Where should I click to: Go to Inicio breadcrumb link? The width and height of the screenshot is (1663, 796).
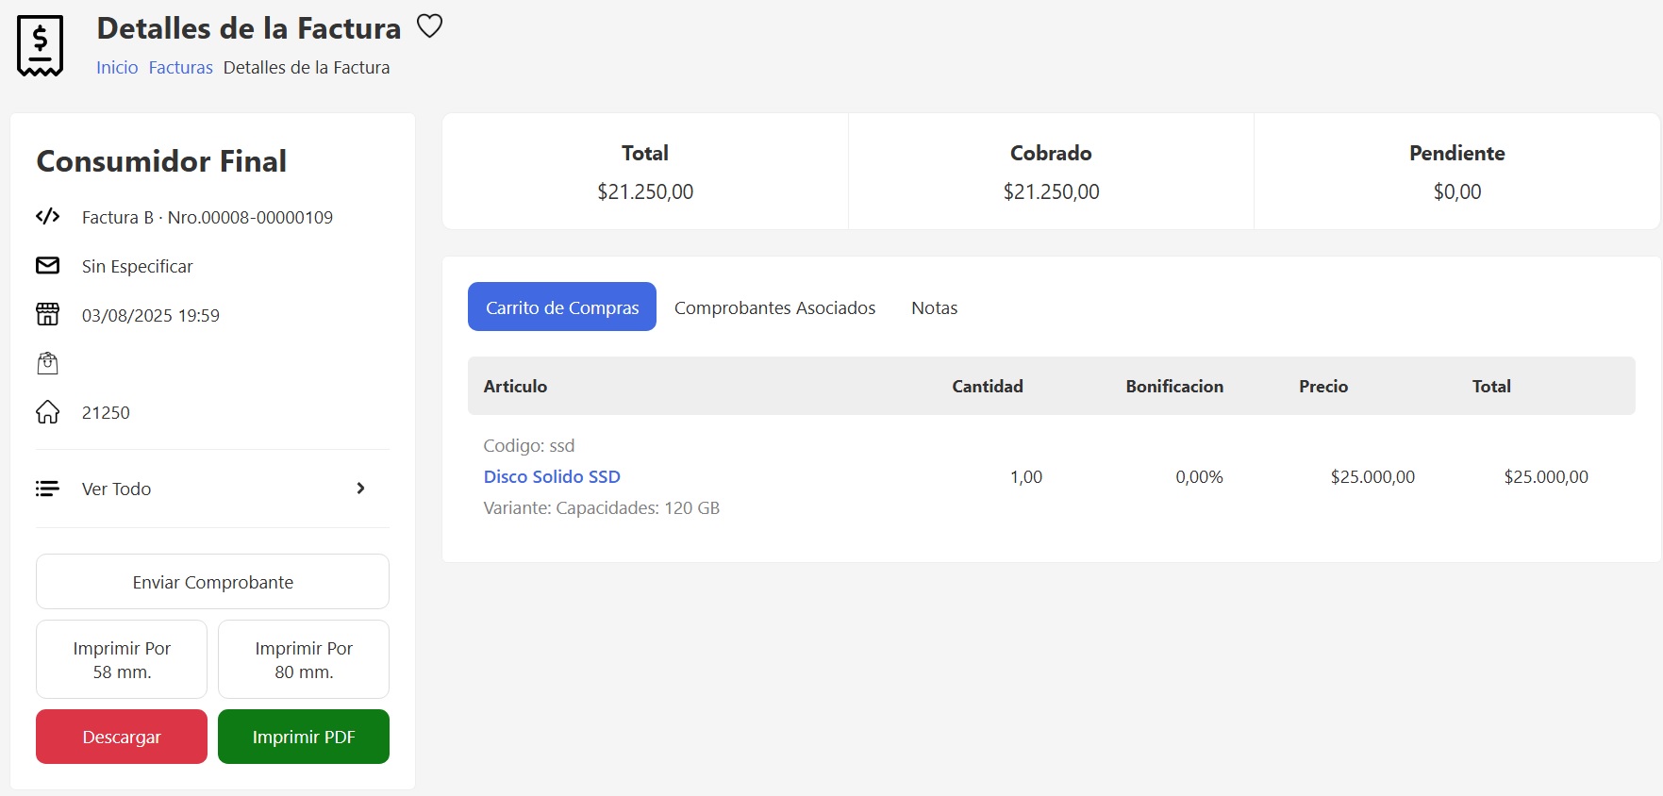117,68
